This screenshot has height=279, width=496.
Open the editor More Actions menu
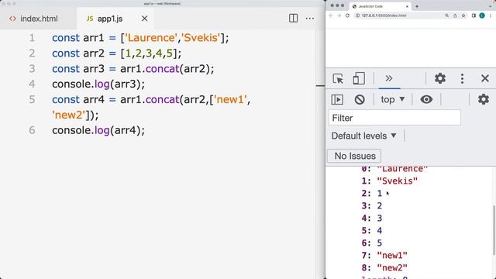(x=310, y=19)
